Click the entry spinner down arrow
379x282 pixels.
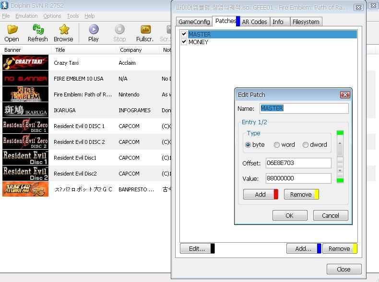click(x=340, y=171)
